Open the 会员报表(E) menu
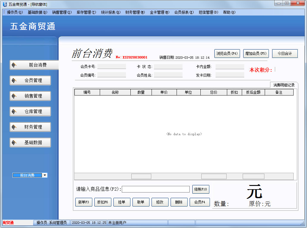This screenshot has width=307, height=228. pos(184,12)
